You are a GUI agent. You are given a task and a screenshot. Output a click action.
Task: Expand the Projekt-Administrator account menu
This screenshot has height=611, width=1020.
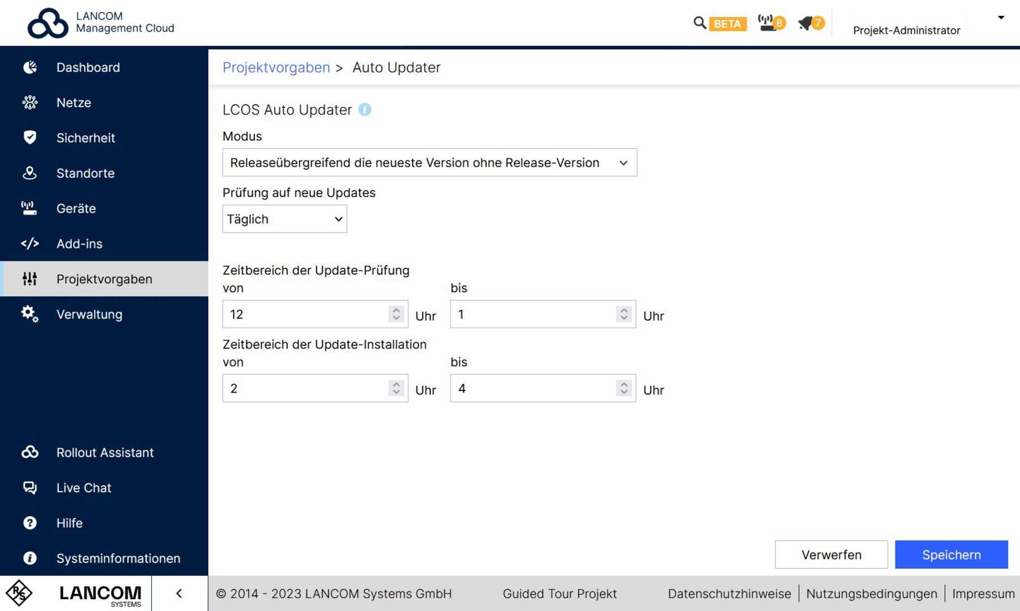(x=1001, y=18)
